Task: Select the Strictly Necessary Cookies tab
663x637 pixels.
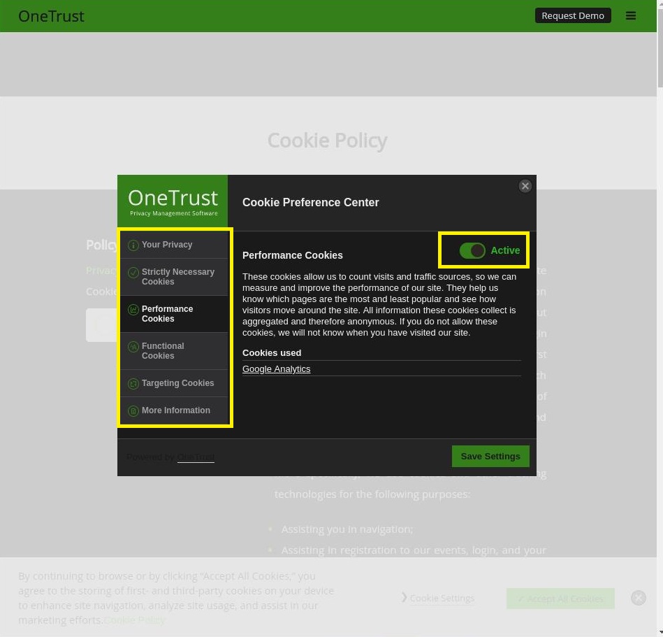Action: (x=174, y=277)
